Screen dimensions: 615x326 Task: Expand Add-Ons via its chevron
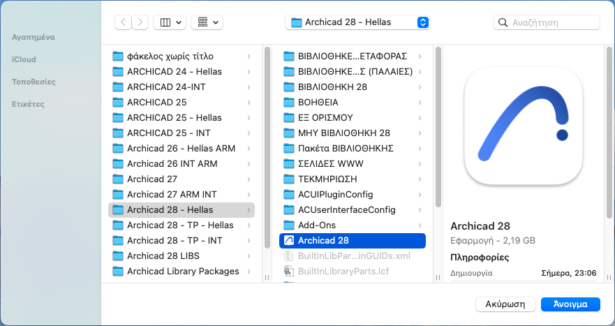(420, 225)
